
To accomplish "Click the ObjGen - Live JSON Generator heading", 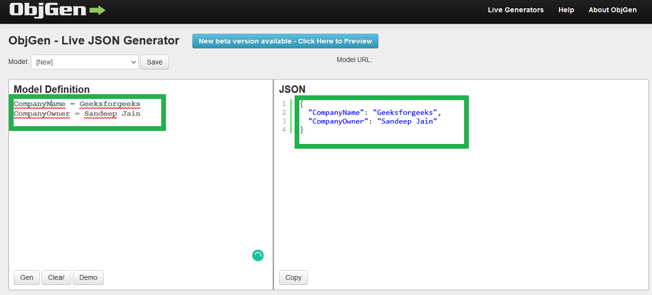I will [x=94, y=41].
